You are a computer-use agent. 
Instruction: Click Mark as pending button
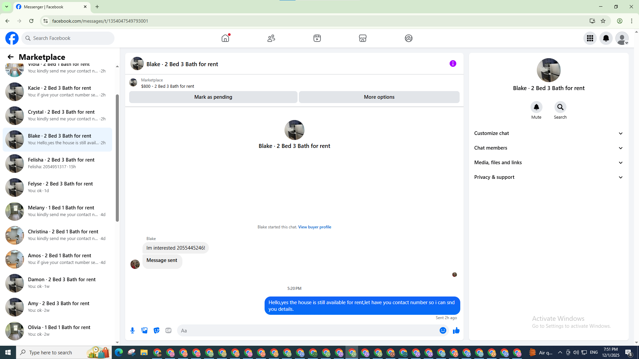pyautogui.click(x=213, y=97)
